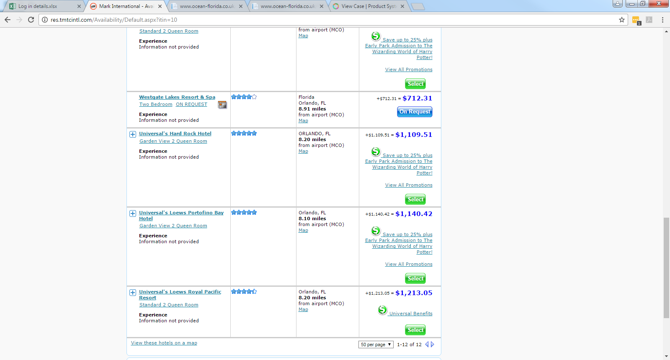Open Westgate Lakes Resort & Spa link

tap(177, 97)
